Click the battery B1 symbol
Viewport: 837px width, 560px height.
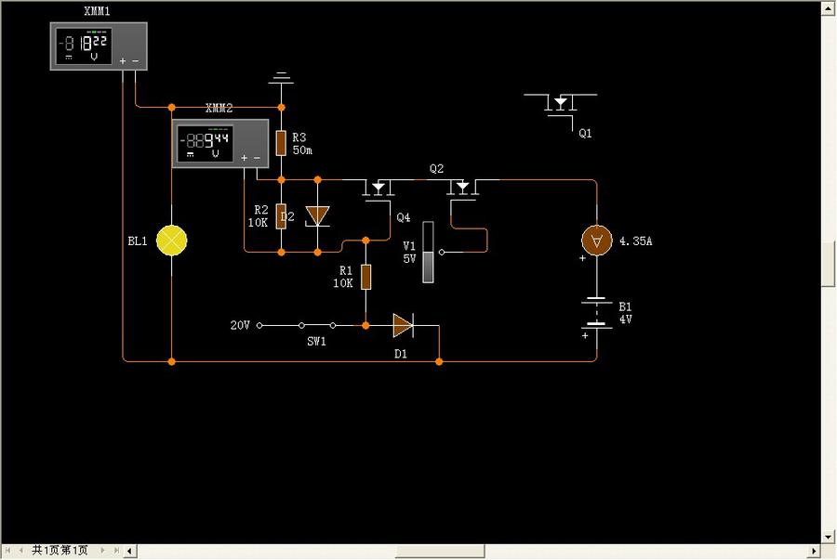coord(596,314)
